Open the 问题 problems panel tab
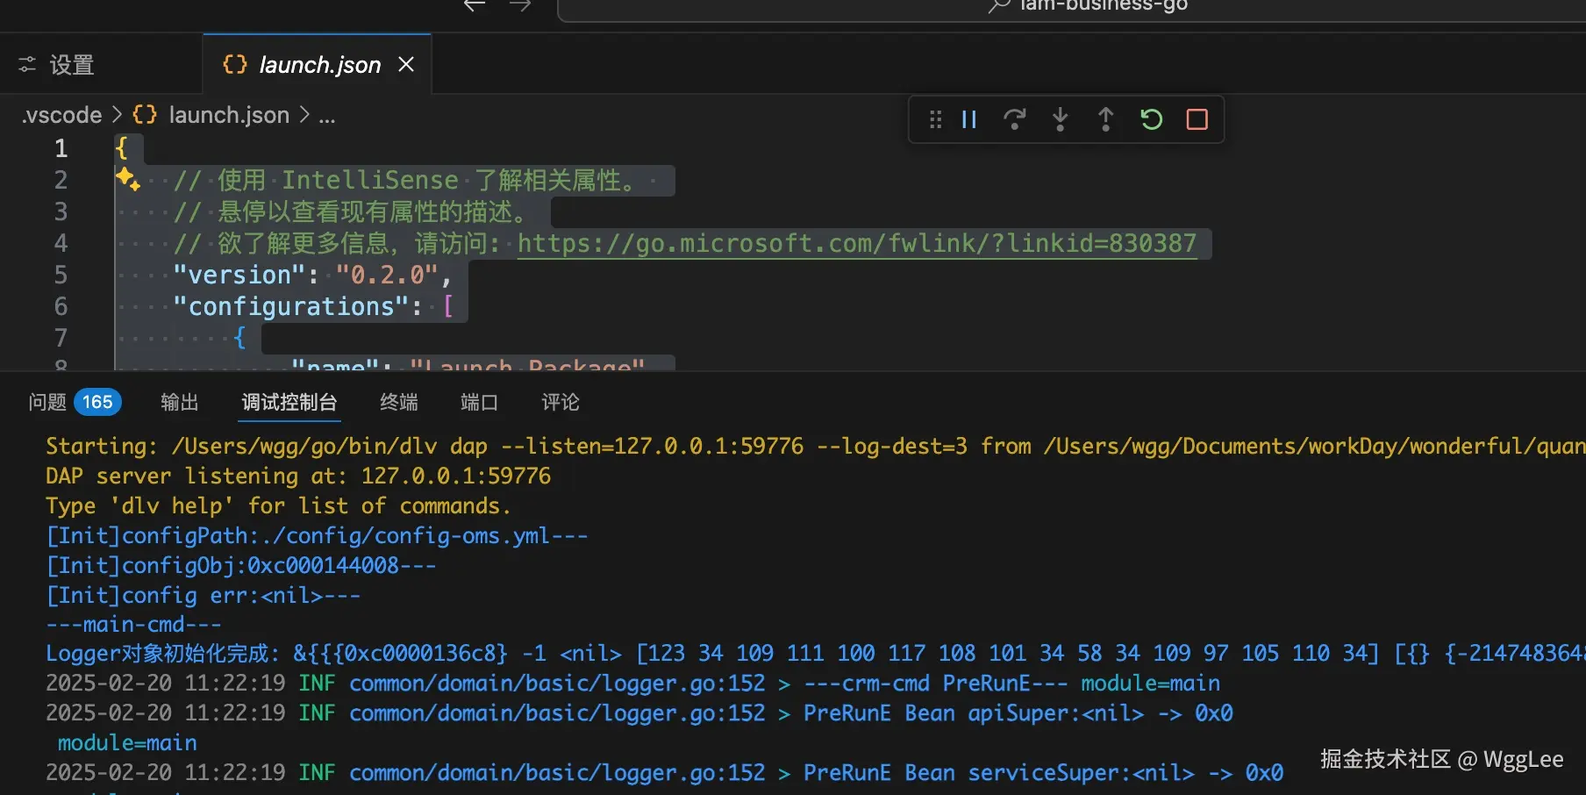The height and width of the screenshot is (795, 1586). 47,402
